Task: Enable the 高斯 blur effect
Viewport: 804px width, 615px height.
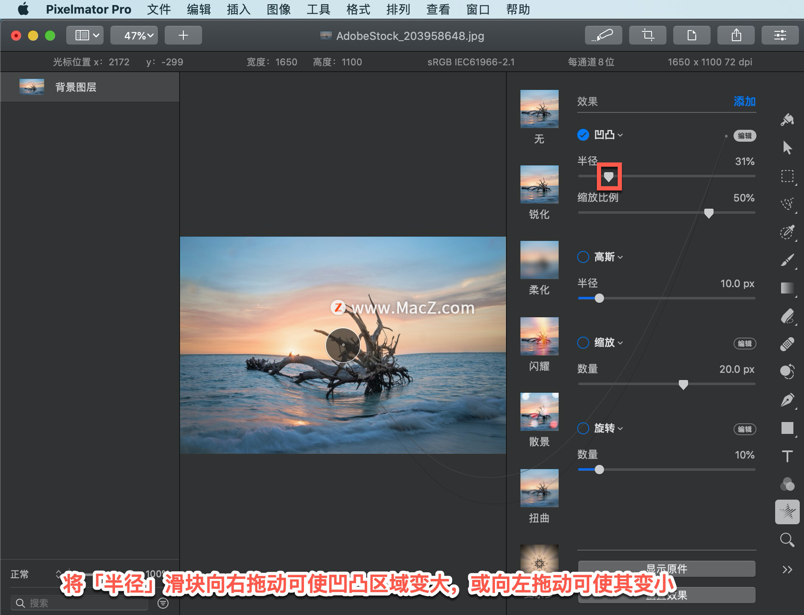Action: tap(583, 257)
